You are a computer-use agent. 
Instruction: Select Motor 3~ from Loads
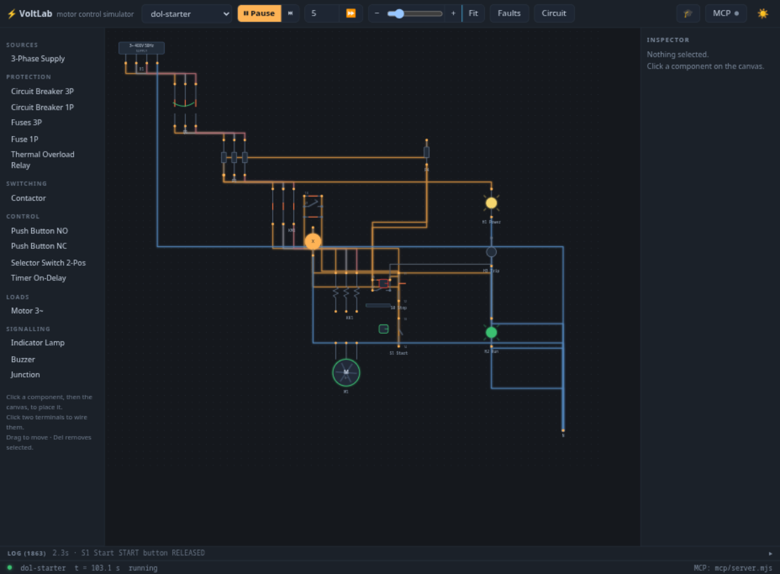(27, 311)
